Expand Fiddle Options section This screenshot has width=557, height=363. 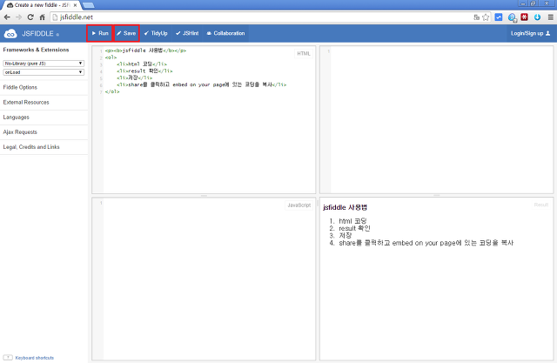[x=44, y=87]
